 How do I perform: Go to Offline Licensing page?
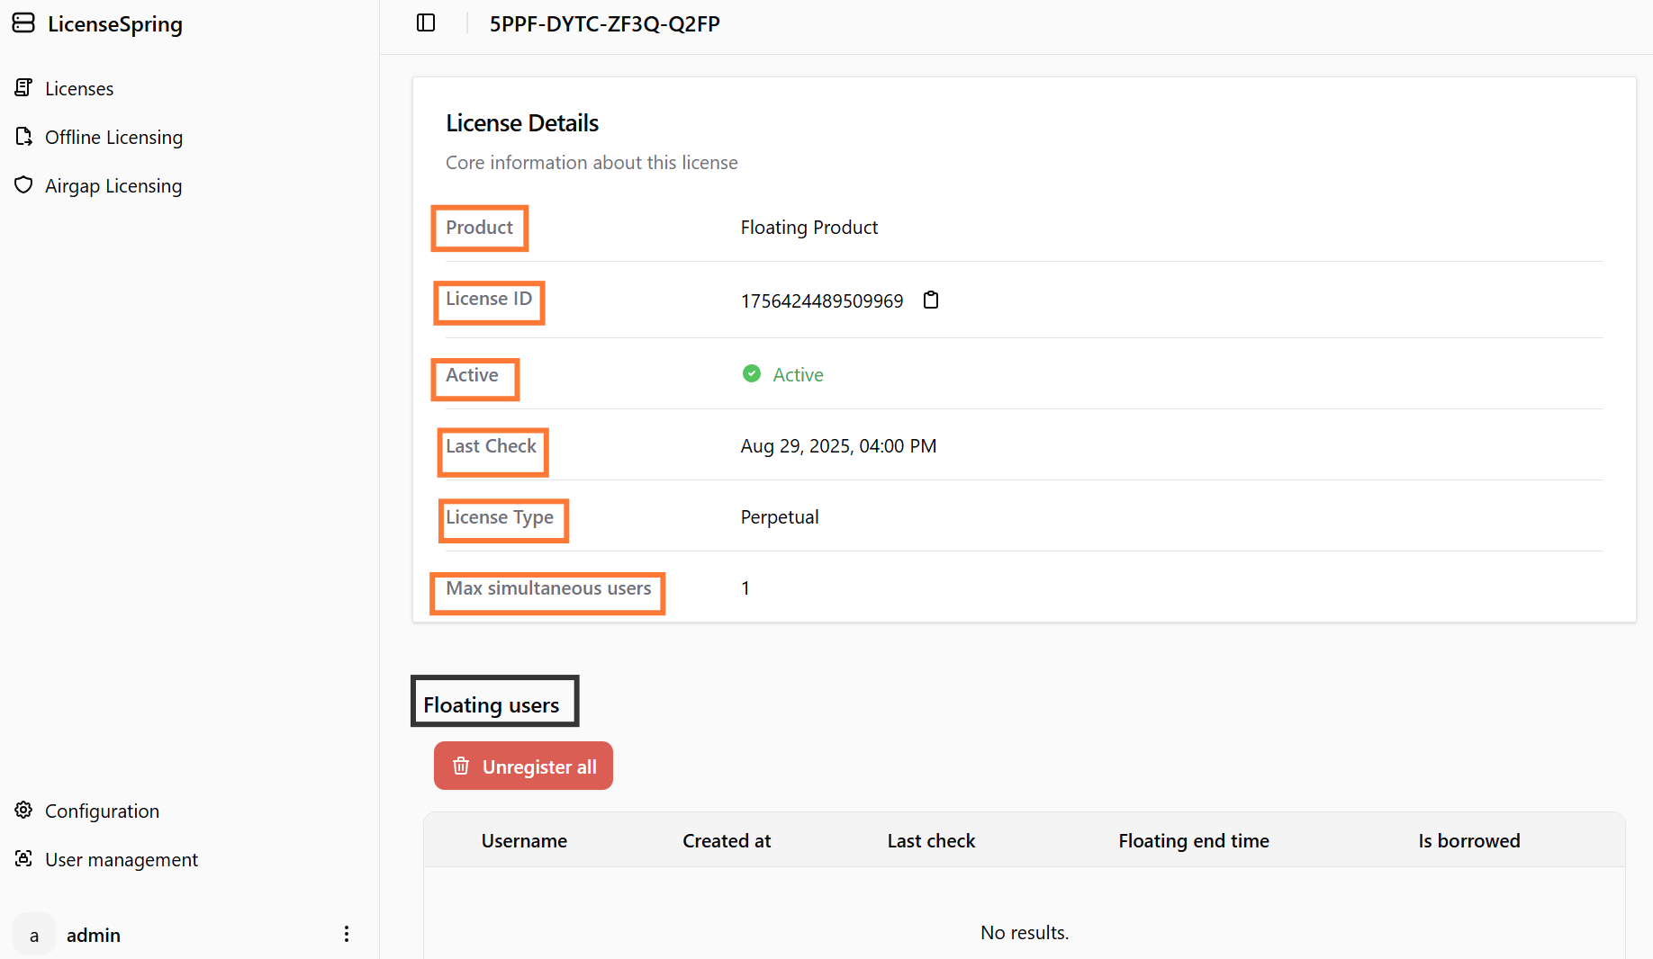tap(113, 138)
